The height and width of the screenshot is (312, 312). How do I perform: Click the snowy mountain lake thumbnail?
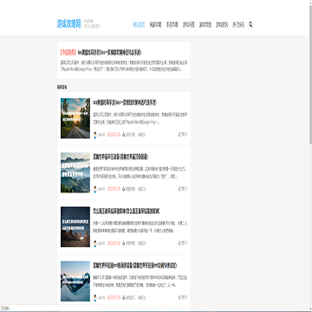click(75, 281)
